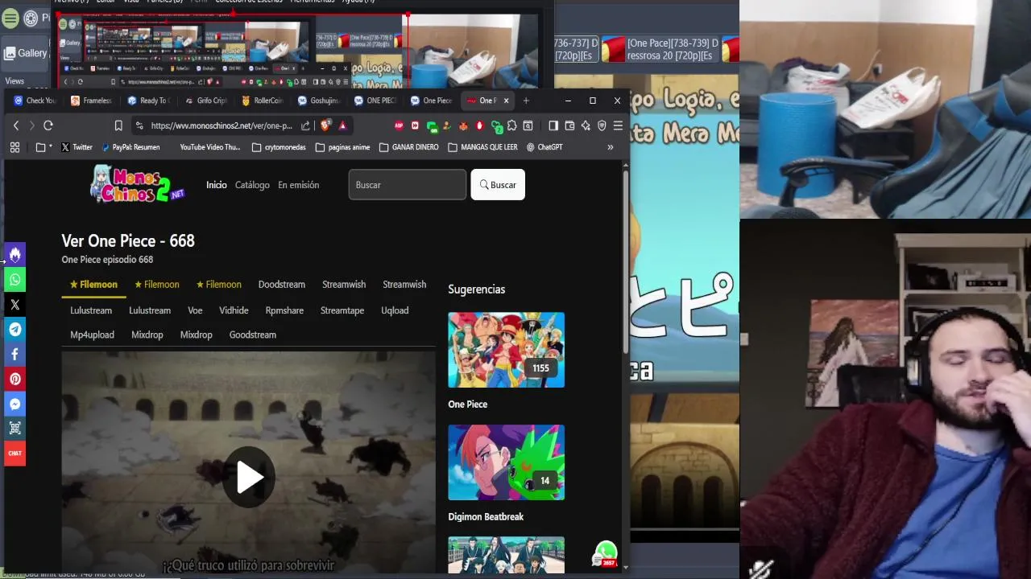Close the active One Piece browser tab
The height and width of the screenshot is (579, 1031).
(506, 101)
